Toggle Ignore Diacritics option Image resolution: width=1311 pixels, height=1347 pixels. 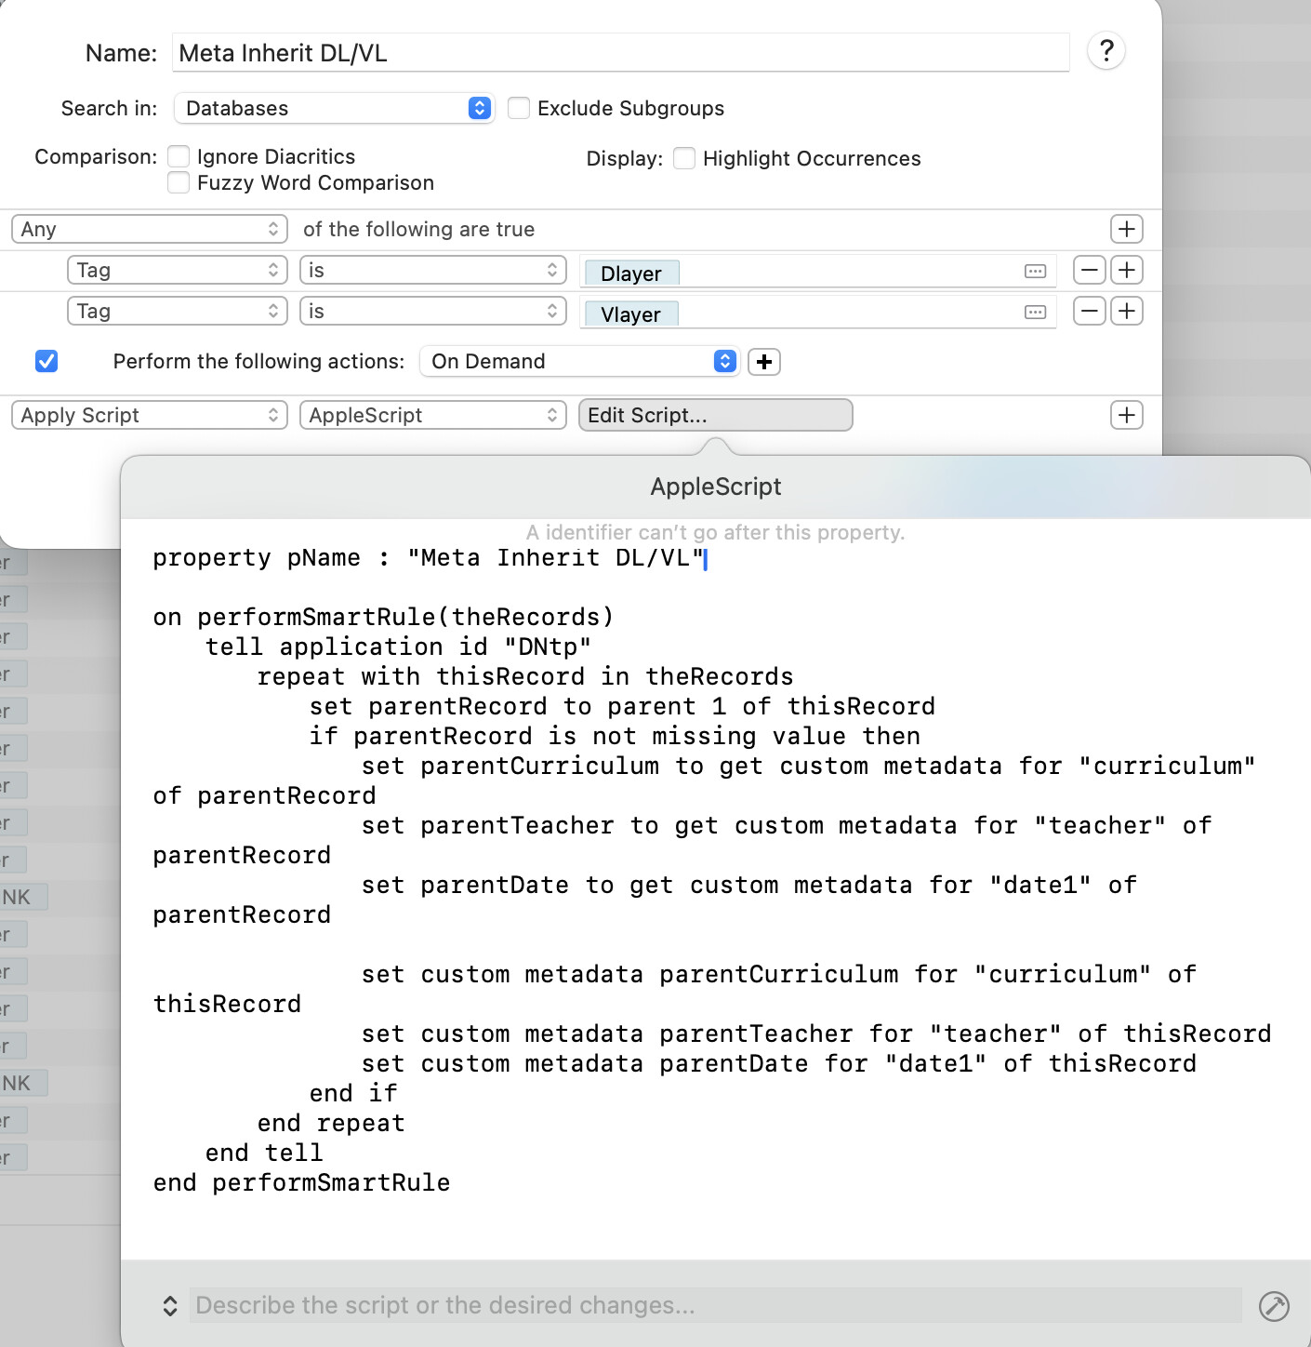click(x=179, y=156)
